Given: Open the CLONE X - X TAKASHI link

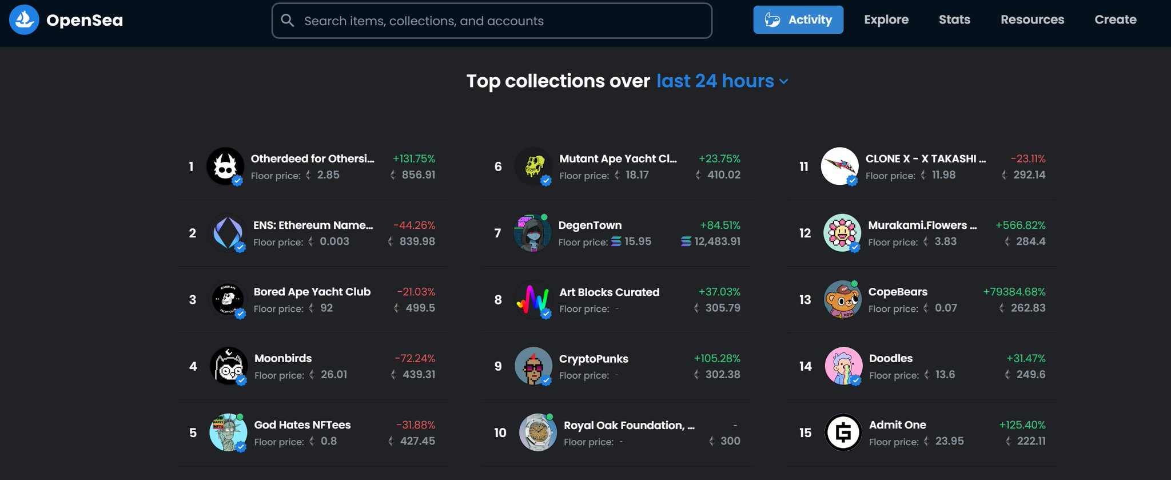Looking at the screenshot, I should (x=926, y=158).
